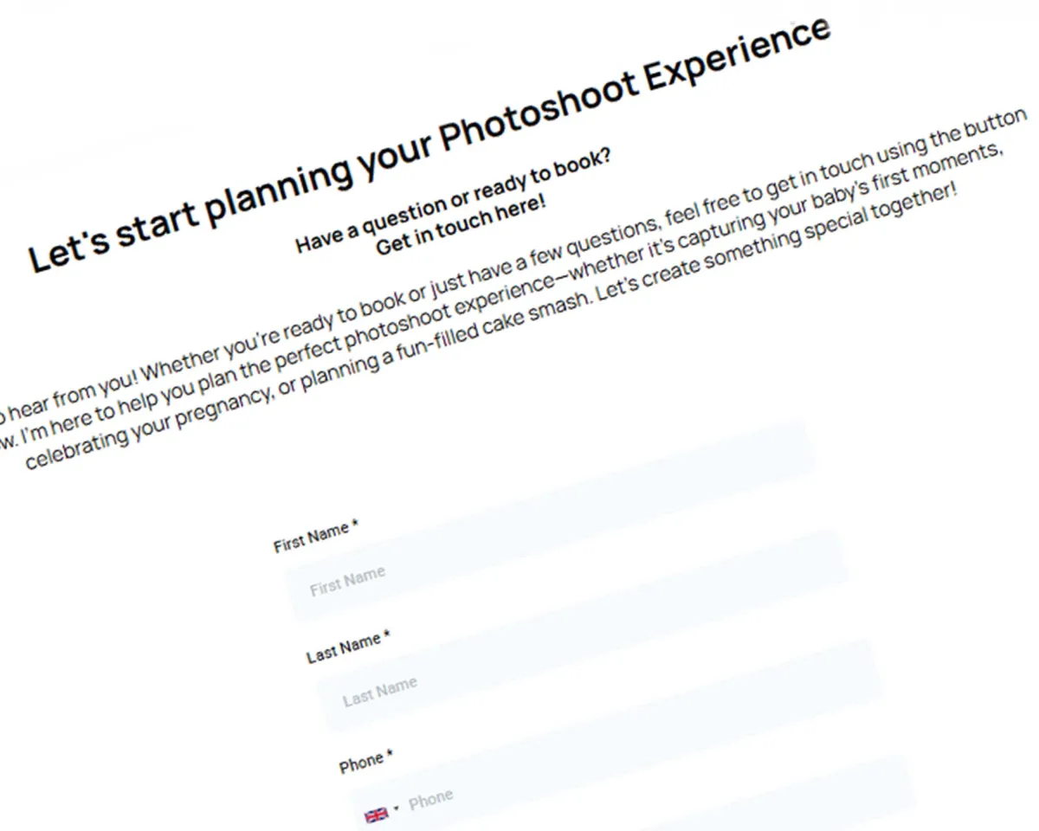The height and width of the screenshot is (831, 1039).
Task: Click the required asterisk beside Phone
Action: click(x=390, y=754)
